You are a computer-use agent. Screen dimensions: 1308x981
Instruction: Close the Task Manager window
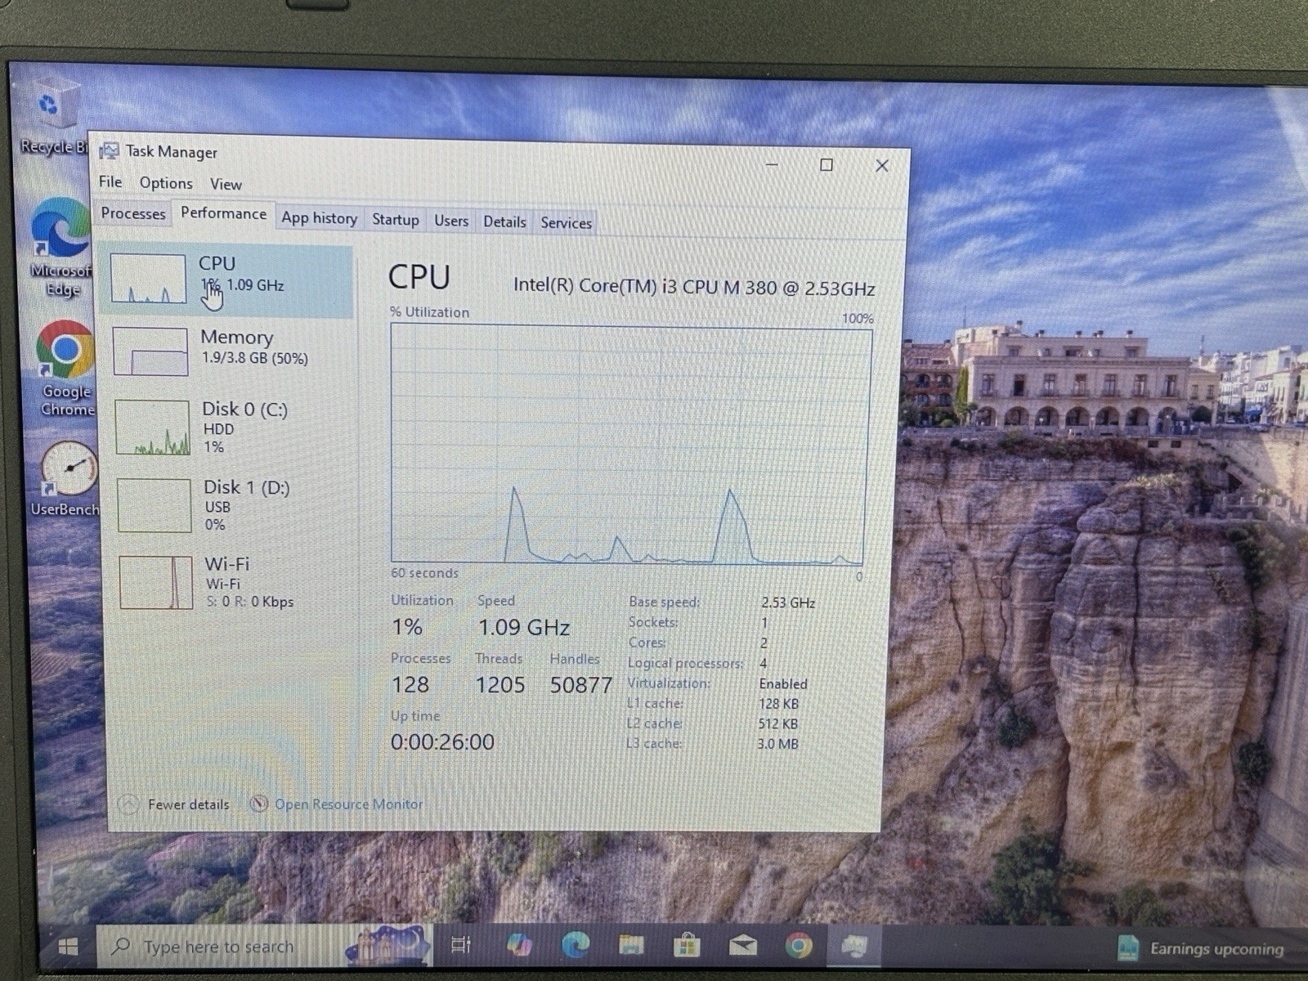tap(882, 166)
